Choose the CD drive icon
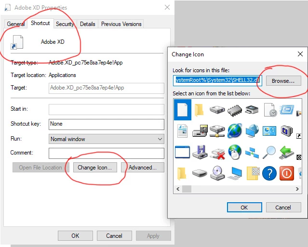This screenshot has width=308, height=247. [x=217, y=173]
